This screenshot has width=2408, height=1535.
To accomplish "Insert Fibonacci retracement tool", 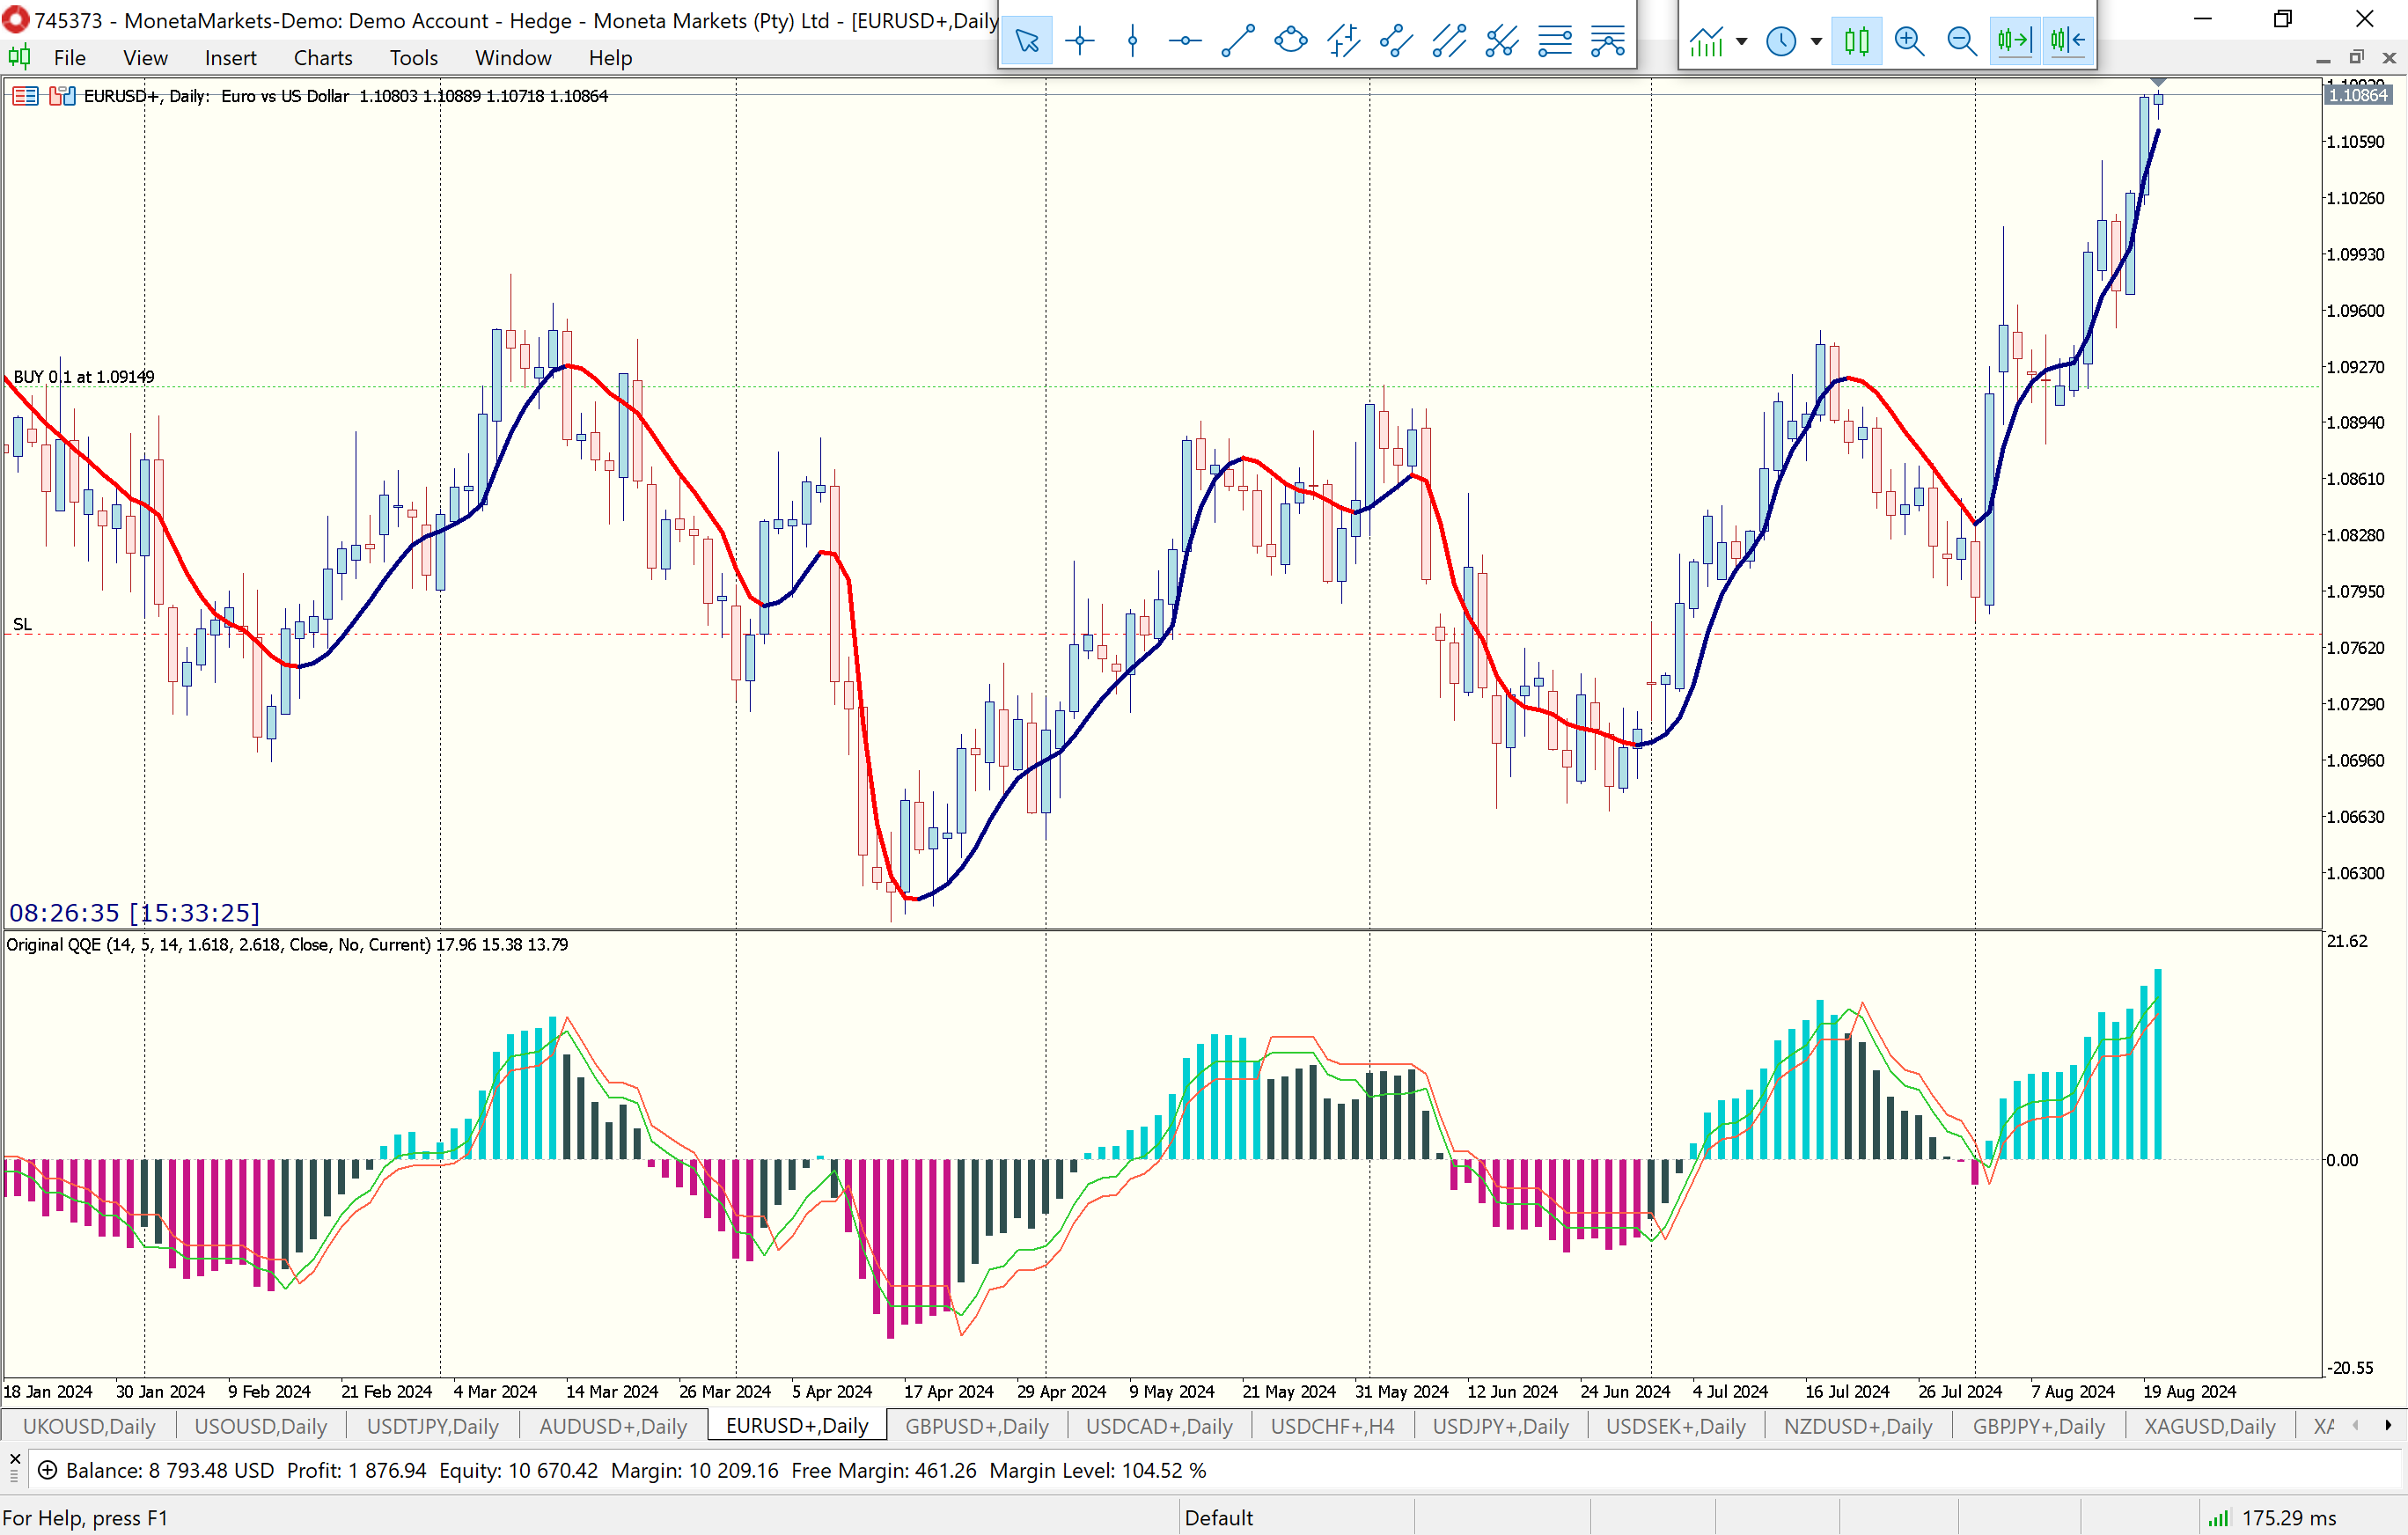I will pos(1555,41).
